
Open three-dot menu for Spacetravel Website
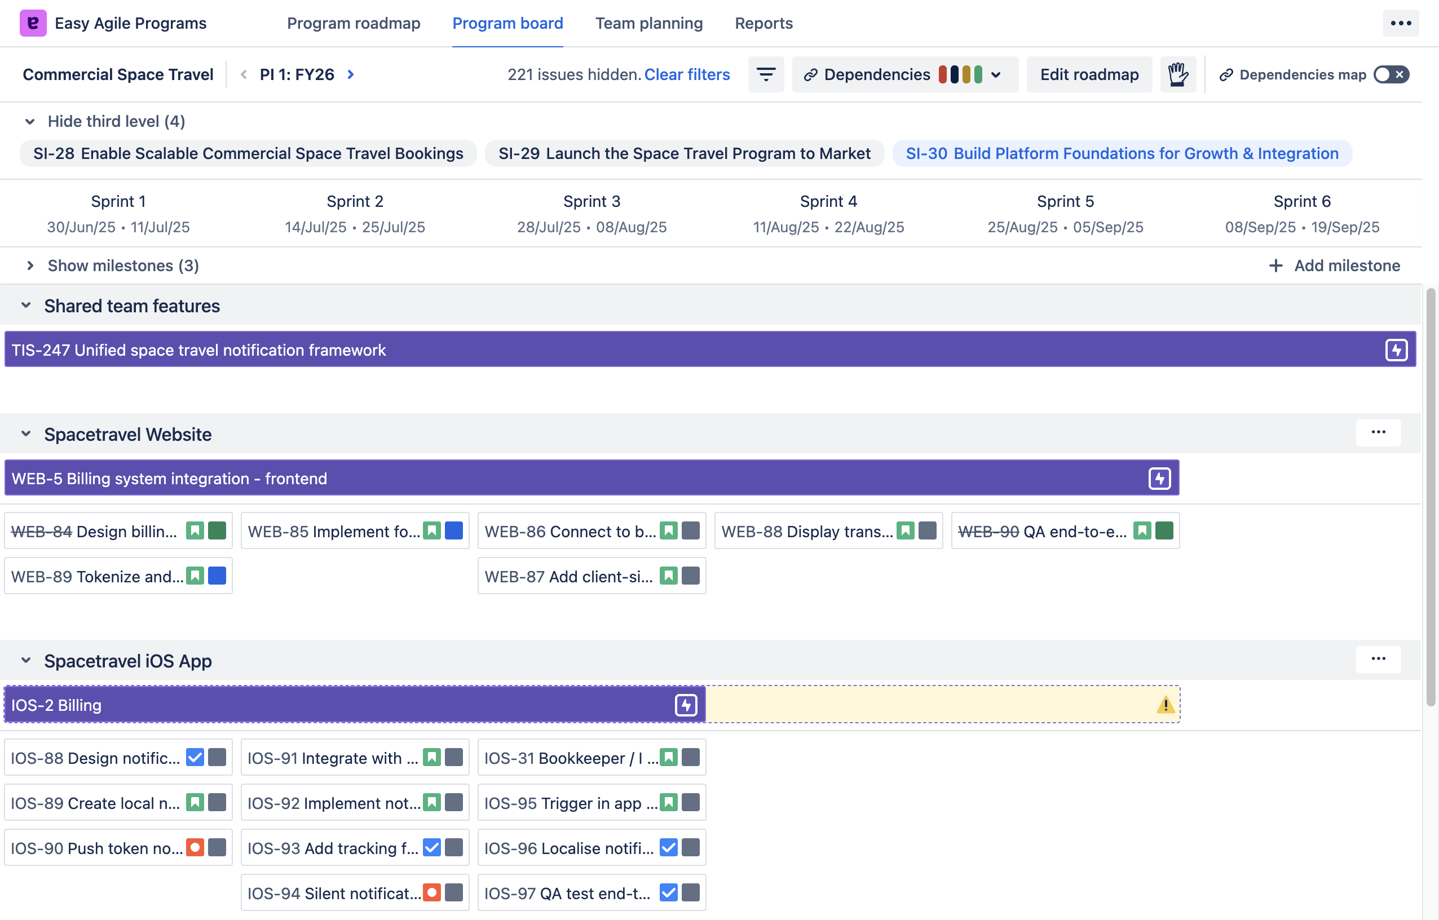pyautogui.click(x=1378, y=432)
